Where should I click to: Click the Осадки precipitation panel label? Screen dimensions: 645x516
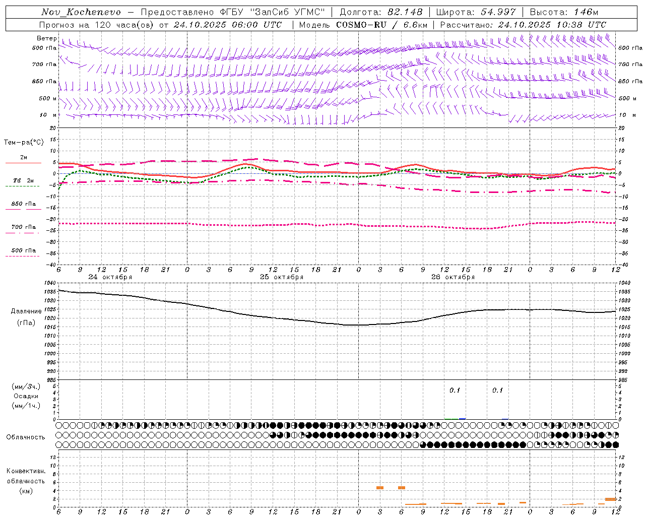pos(26,397)
